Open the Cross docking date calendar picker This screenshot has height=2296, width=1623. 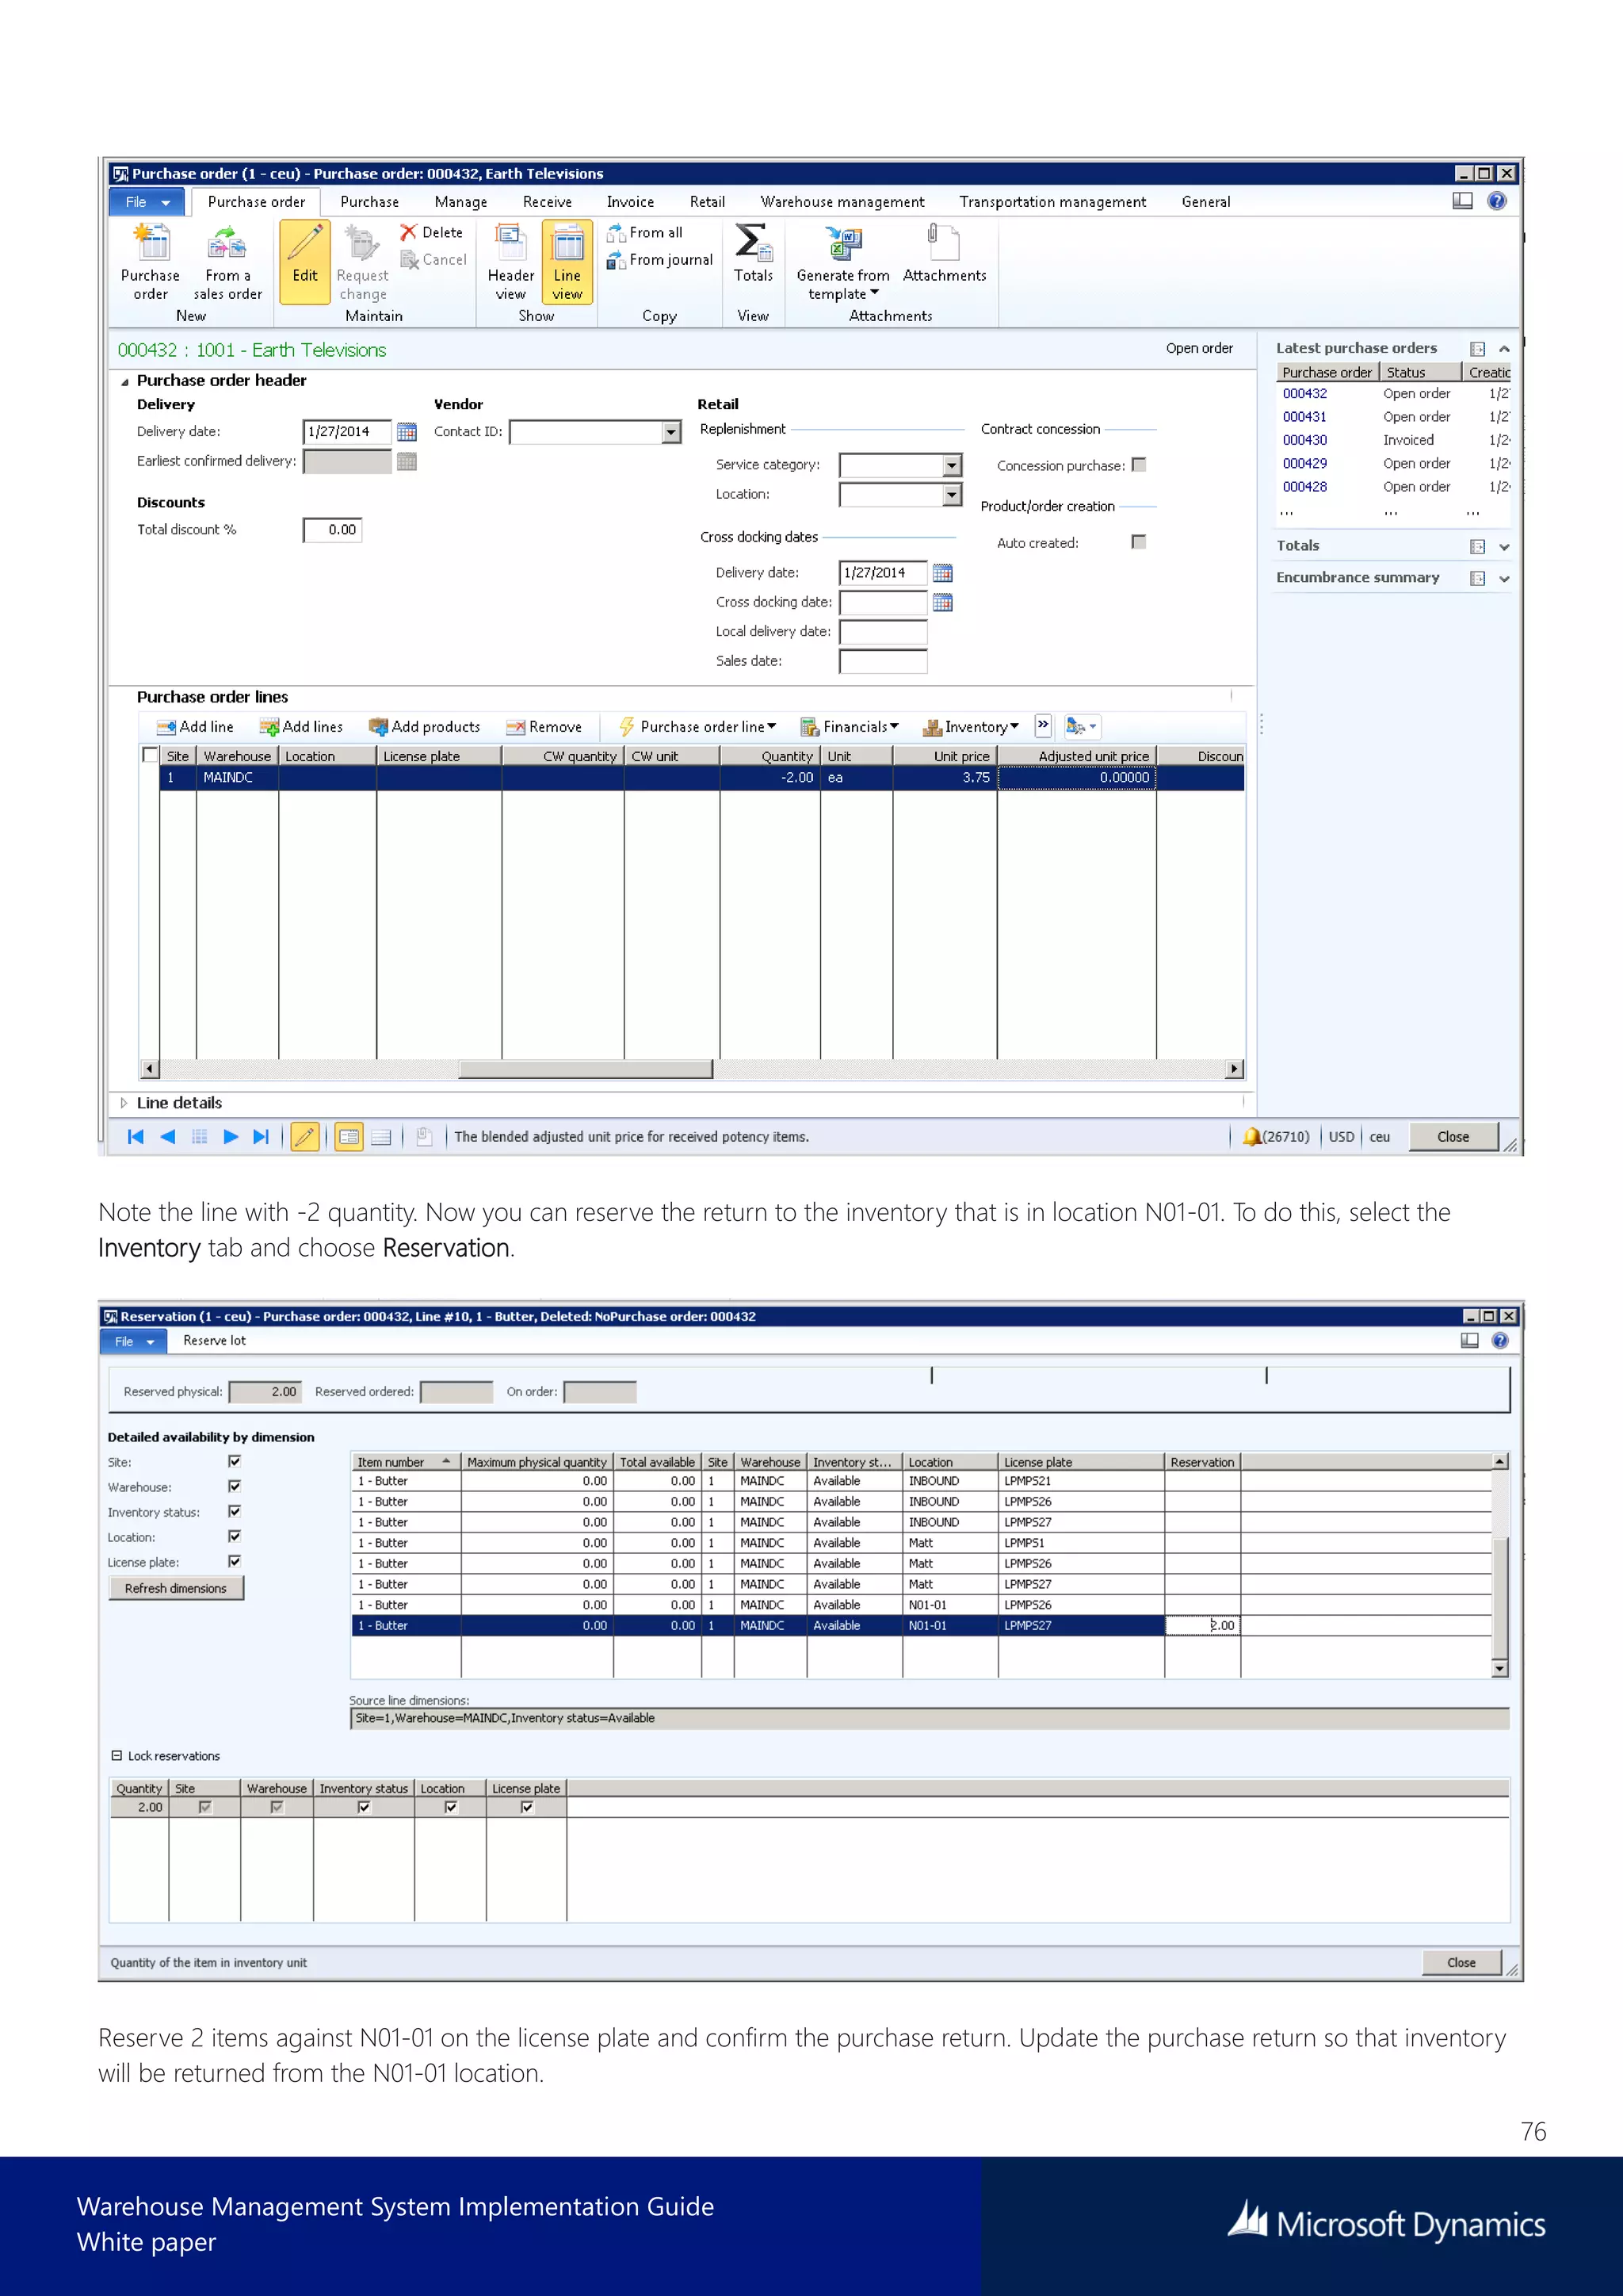[x=942, y=602]
